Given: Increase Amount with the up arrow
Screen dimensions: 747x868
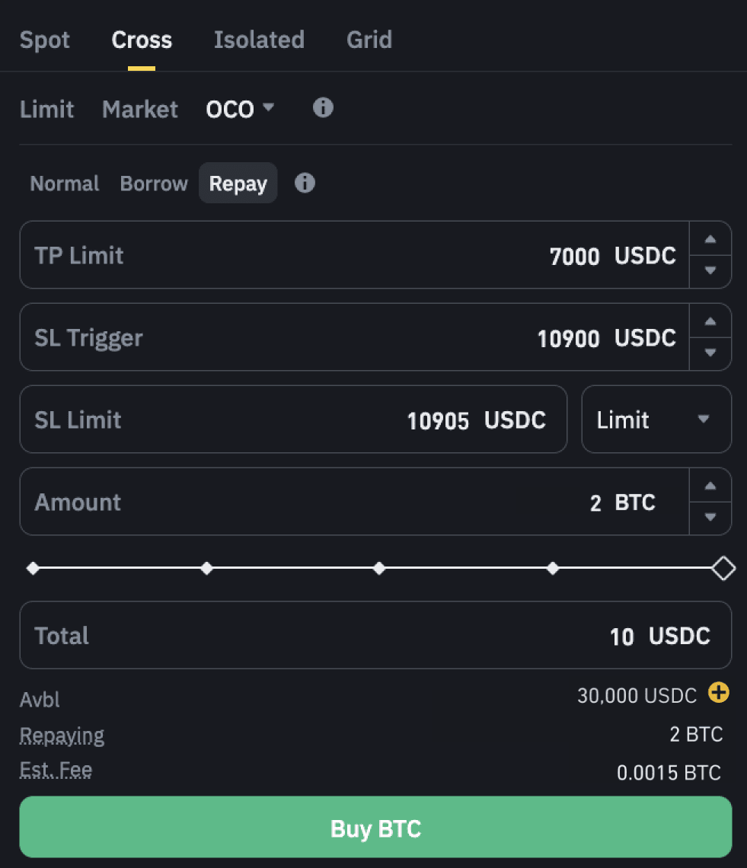Looking at the screenshot, I should pos(710,486).
